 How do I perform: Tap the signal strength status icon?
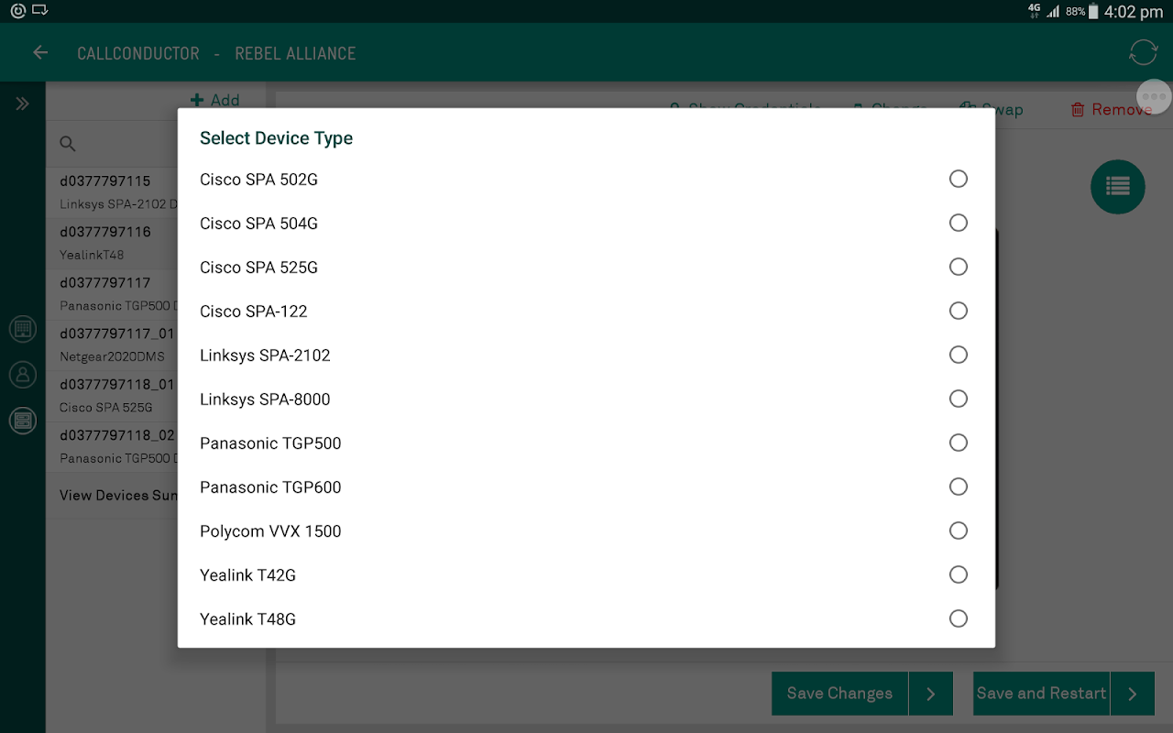pos(1054,12)
